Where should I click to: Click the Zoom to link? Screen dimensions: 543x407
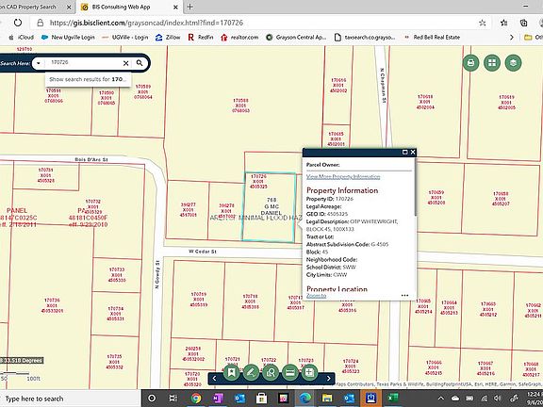coord(316,296)
